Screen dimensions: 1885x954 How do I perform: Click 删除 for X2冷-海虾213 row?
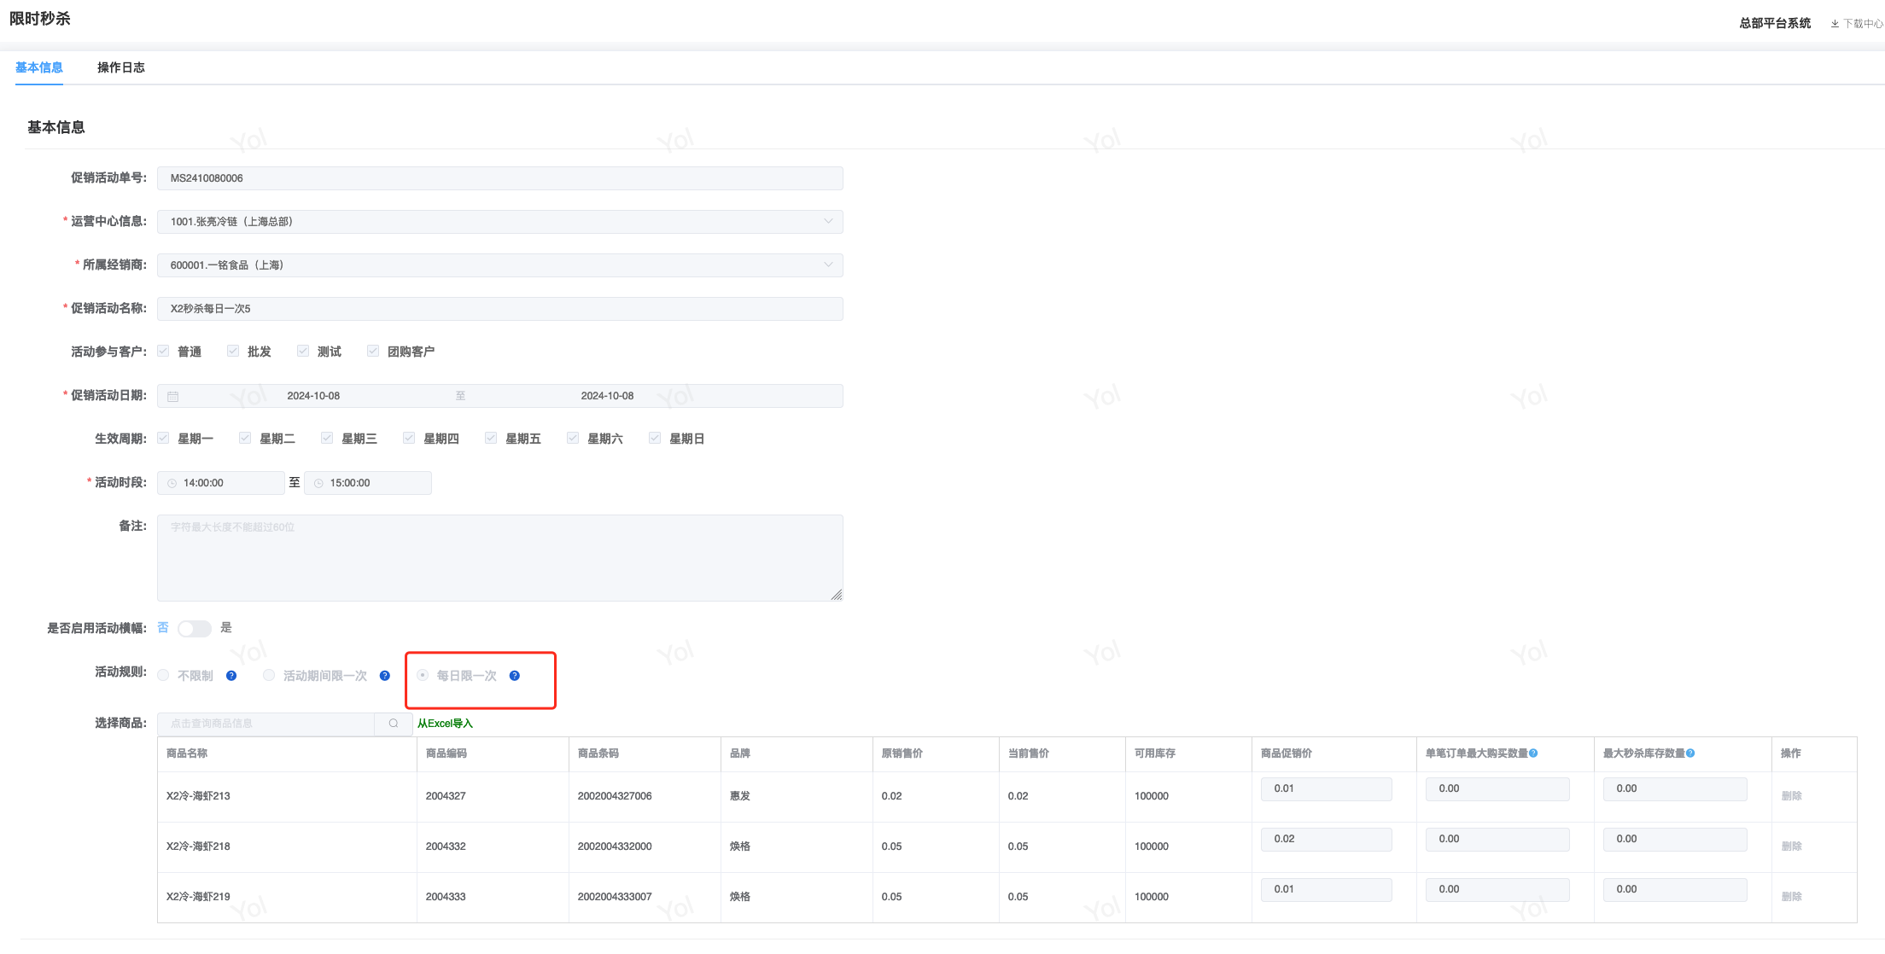(x=1791, y=796)
